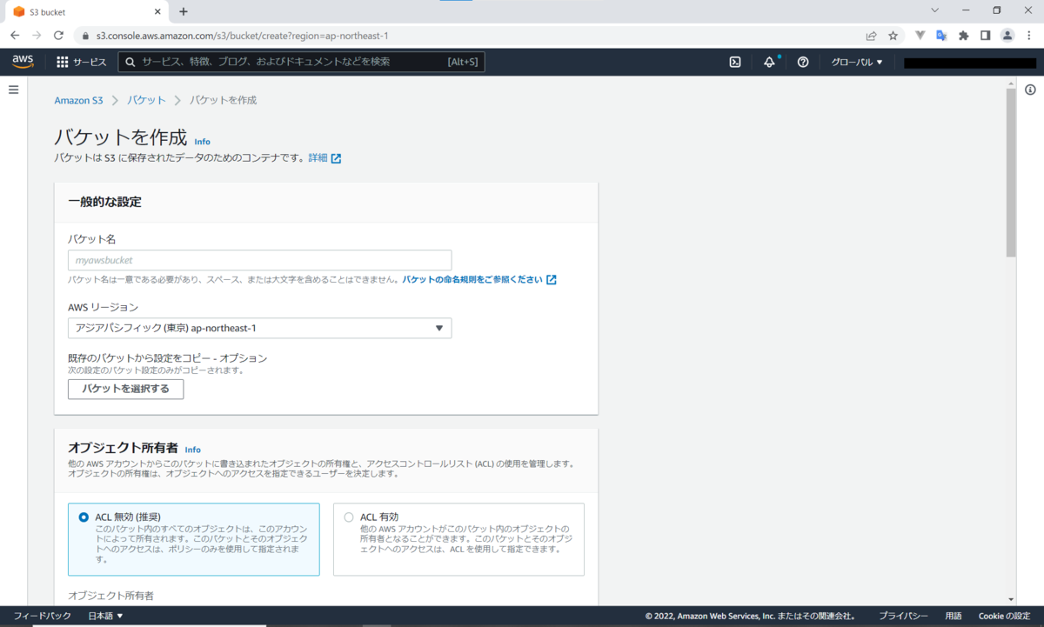
Task: Click the バケット breadcrumb link
Action: tap(146, 100)
